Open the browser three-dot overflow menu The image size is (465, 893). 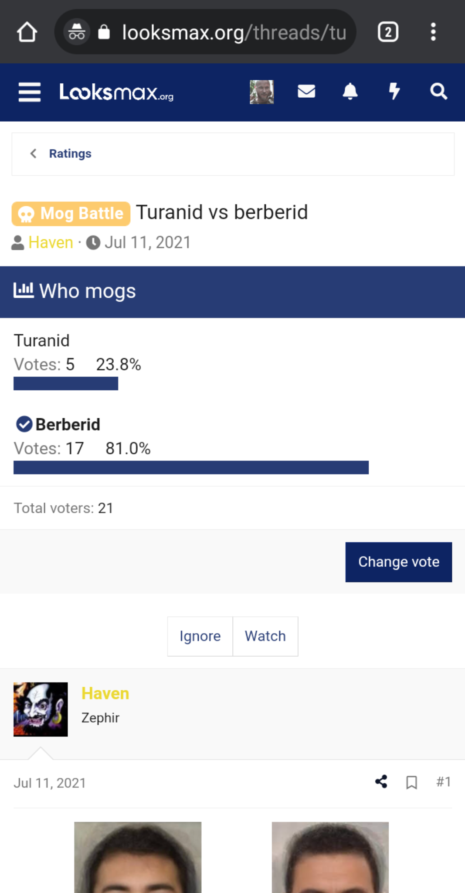tap(433, 32)
